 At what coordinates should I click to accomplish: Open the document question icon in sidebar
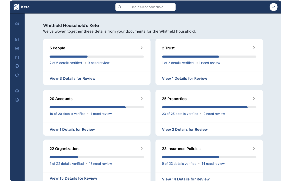17,66
